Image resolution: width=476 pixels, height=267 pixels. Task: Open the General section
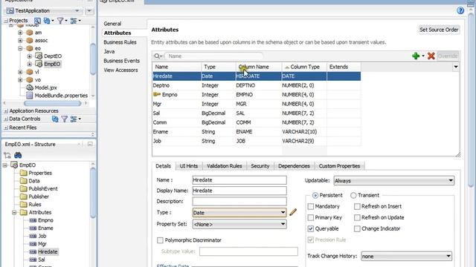pyautogui.click(x=112, y=24)
